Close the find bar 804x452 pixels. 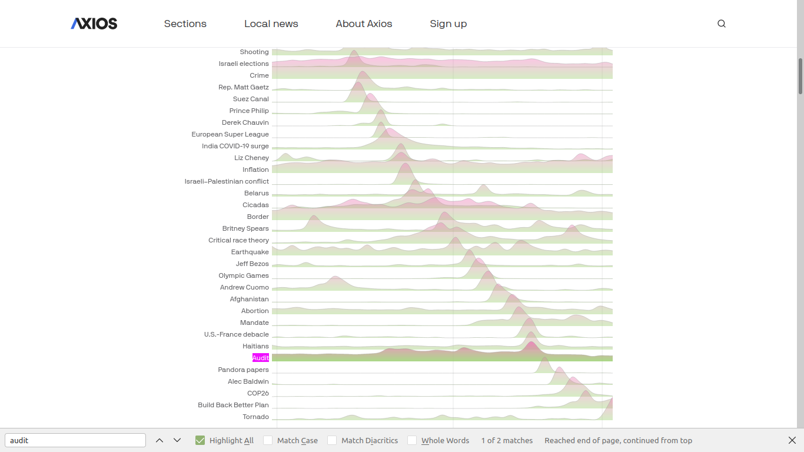tap(792, 440)
